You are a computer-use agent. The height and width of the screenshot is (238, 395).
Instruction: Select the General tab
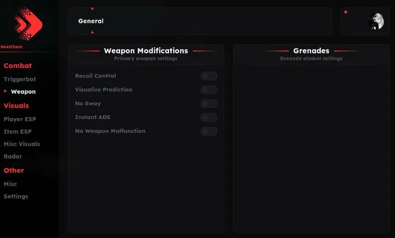click(91, 21)
